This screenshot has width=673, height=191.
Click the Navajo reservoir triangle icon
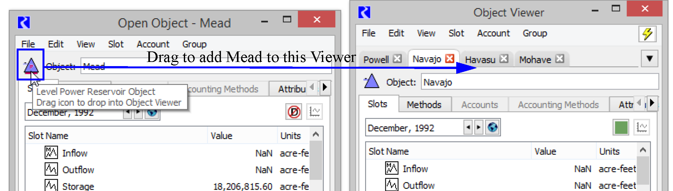click(371, 81)
